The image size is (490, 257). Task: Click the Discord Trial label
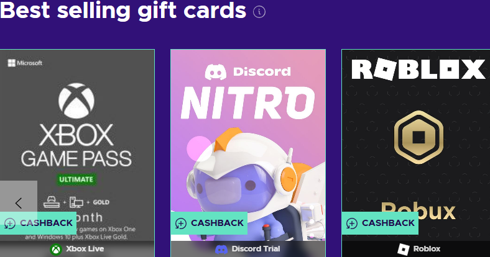(256, 249)
